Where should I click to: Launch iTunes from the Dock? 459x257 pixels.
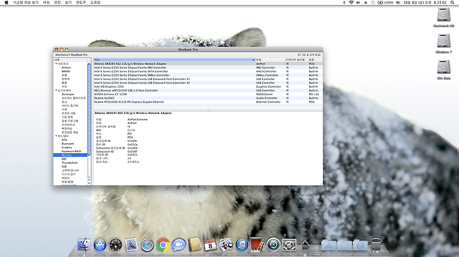click(242, 245)
